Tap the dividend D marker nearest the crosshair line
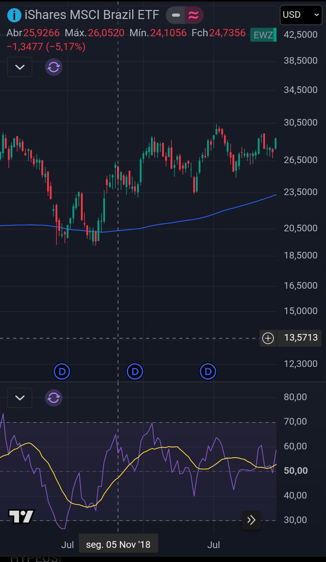The width and height of the screenshot is (326, 562). [135, 372]
